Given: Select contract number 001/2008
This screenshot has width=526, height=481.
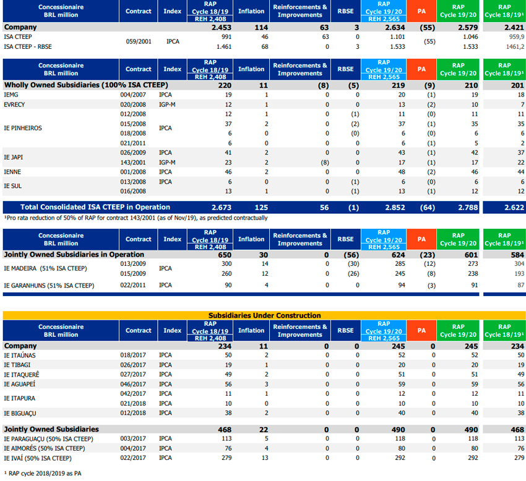Looking at the screenshot, I should (133, 172).
